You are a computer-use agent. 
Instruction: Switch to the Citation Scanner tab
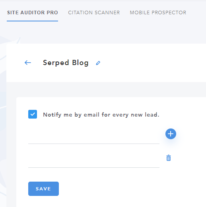[94, 13]
